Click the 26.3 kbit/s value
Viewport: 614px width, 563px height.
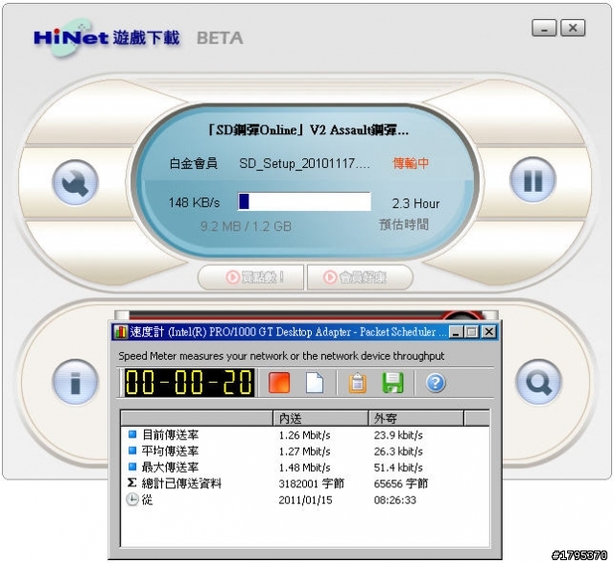tap(398, 451)
